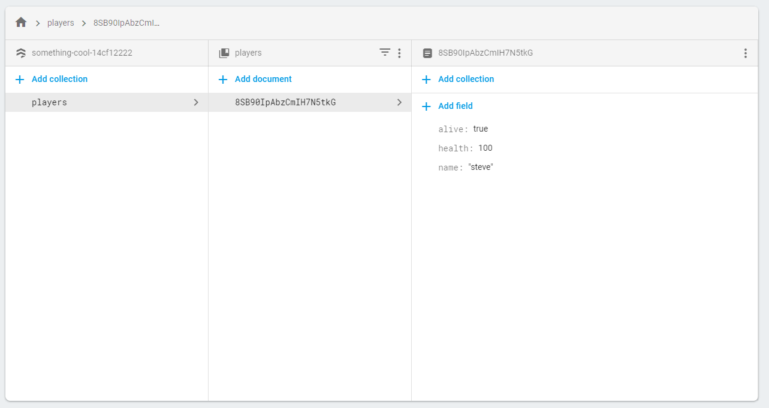Expand the chevron on the players row
The width and height of the screenshot is (769, 408).
pos(196,102)
